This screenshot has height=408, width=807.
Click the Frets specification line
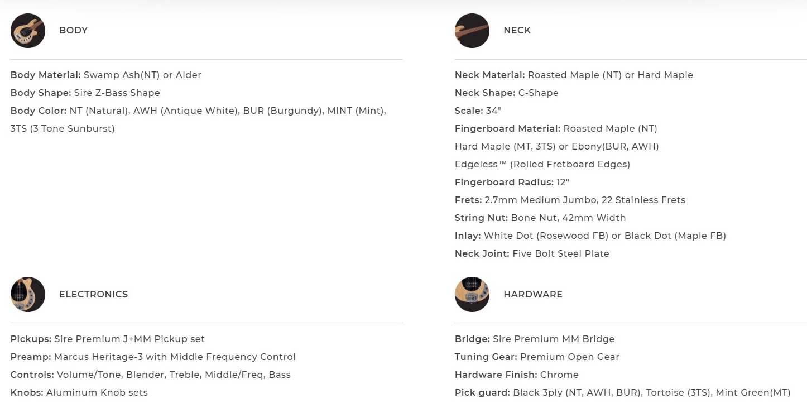click(x=570, y=200)
